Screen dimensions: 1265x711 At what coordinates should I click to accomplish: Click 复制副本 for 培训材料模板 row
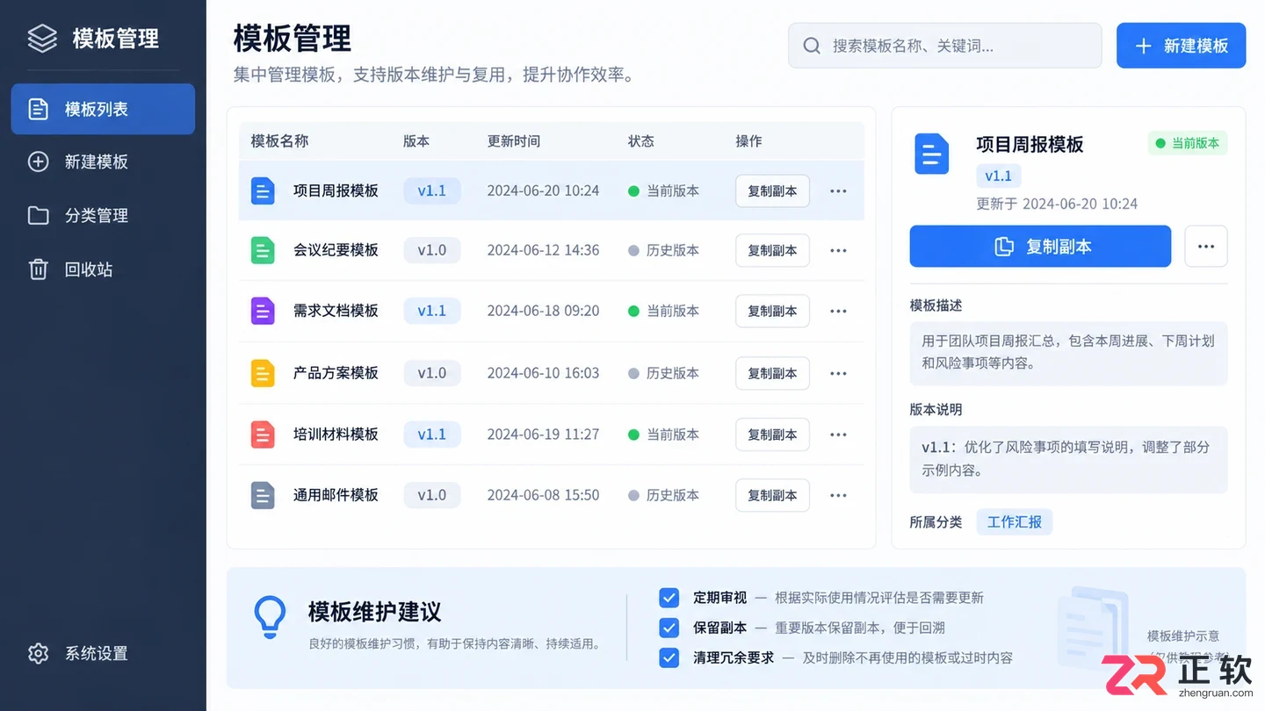(772, 435)
